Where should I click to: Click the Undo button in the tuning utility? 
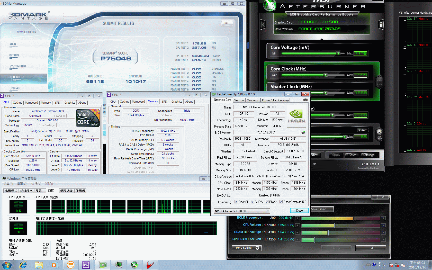[371, 248]
